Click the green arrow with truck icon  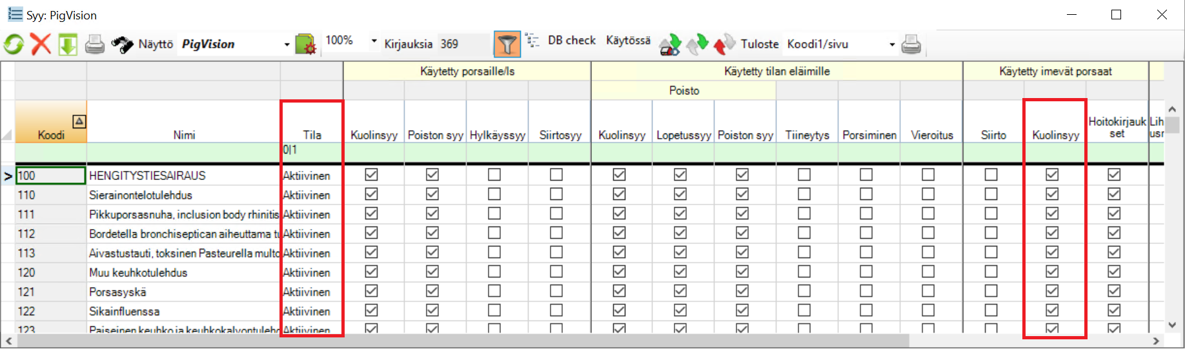pos(670,45)
